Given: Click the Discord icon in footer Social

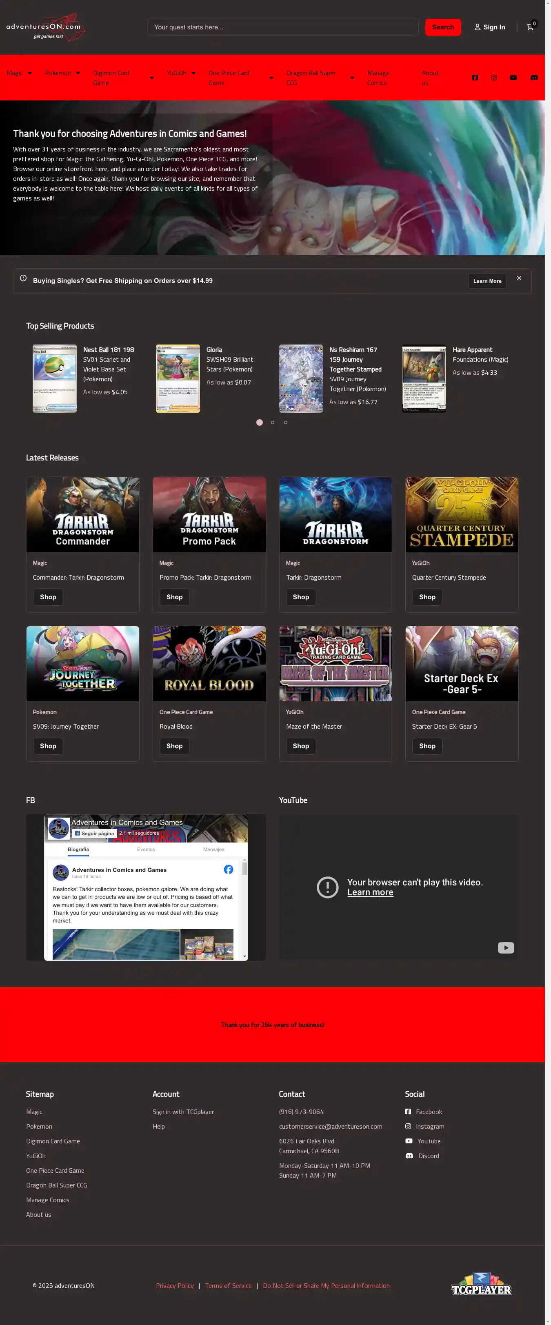Looking at the screenshot, I should coord(409,1156).
